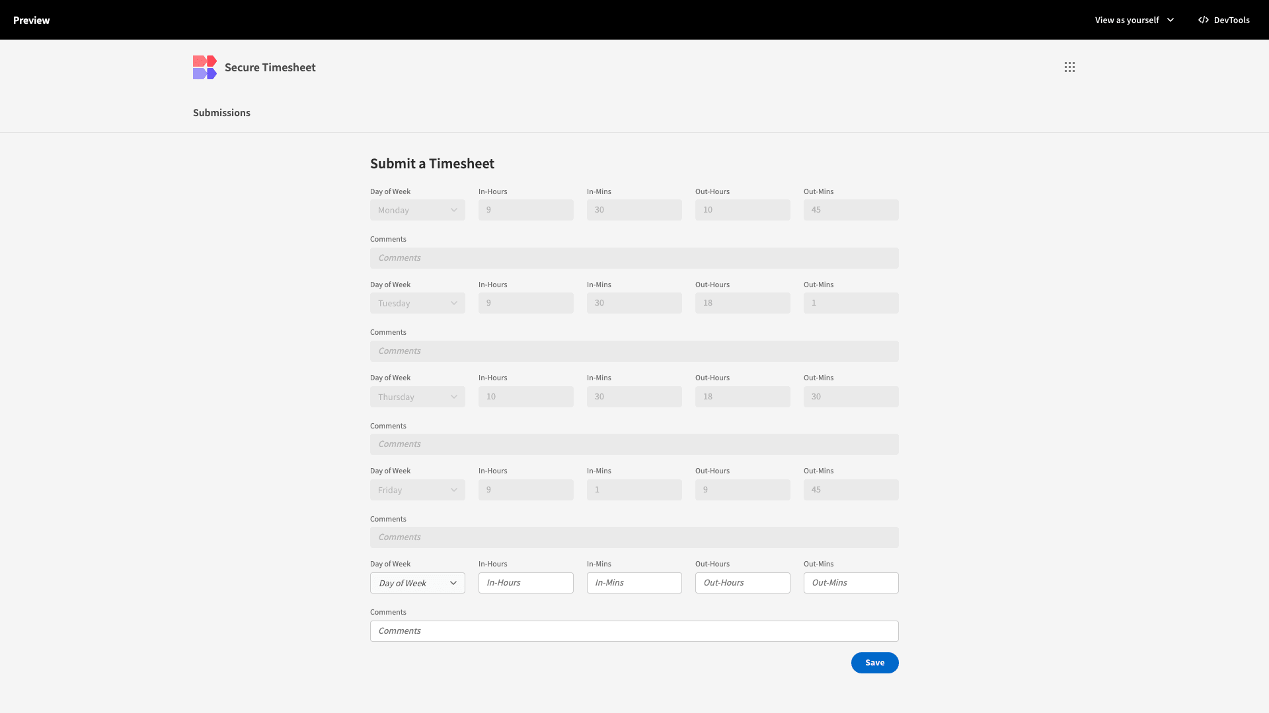Focus the bottom active Comments field
The image size is (1269, 713).
click(x=634, y=631)
